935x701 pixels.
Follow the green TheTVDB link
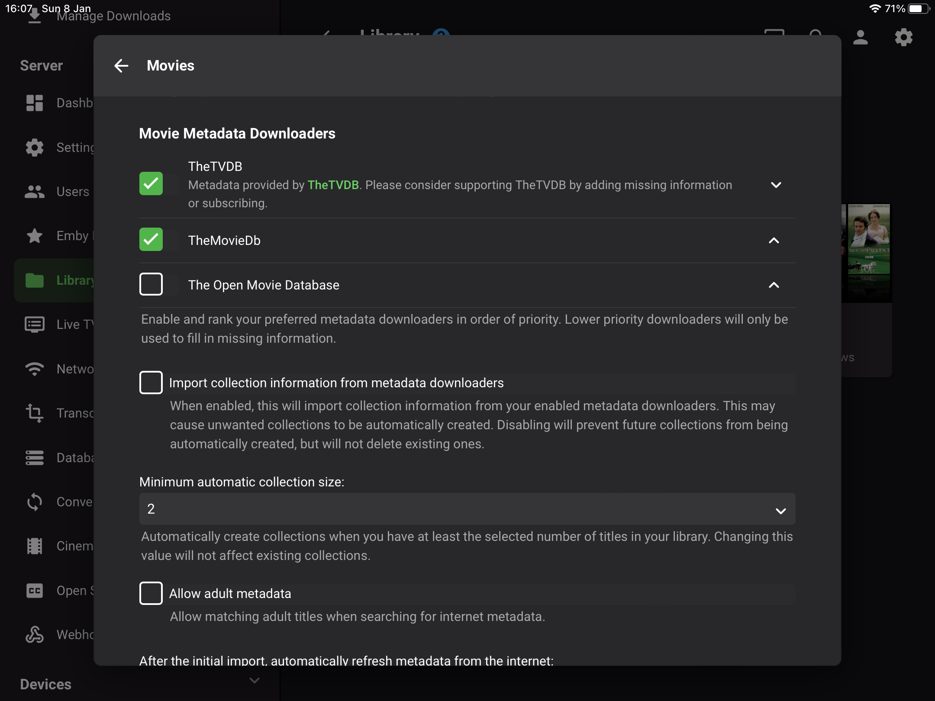tap(333, 185)
